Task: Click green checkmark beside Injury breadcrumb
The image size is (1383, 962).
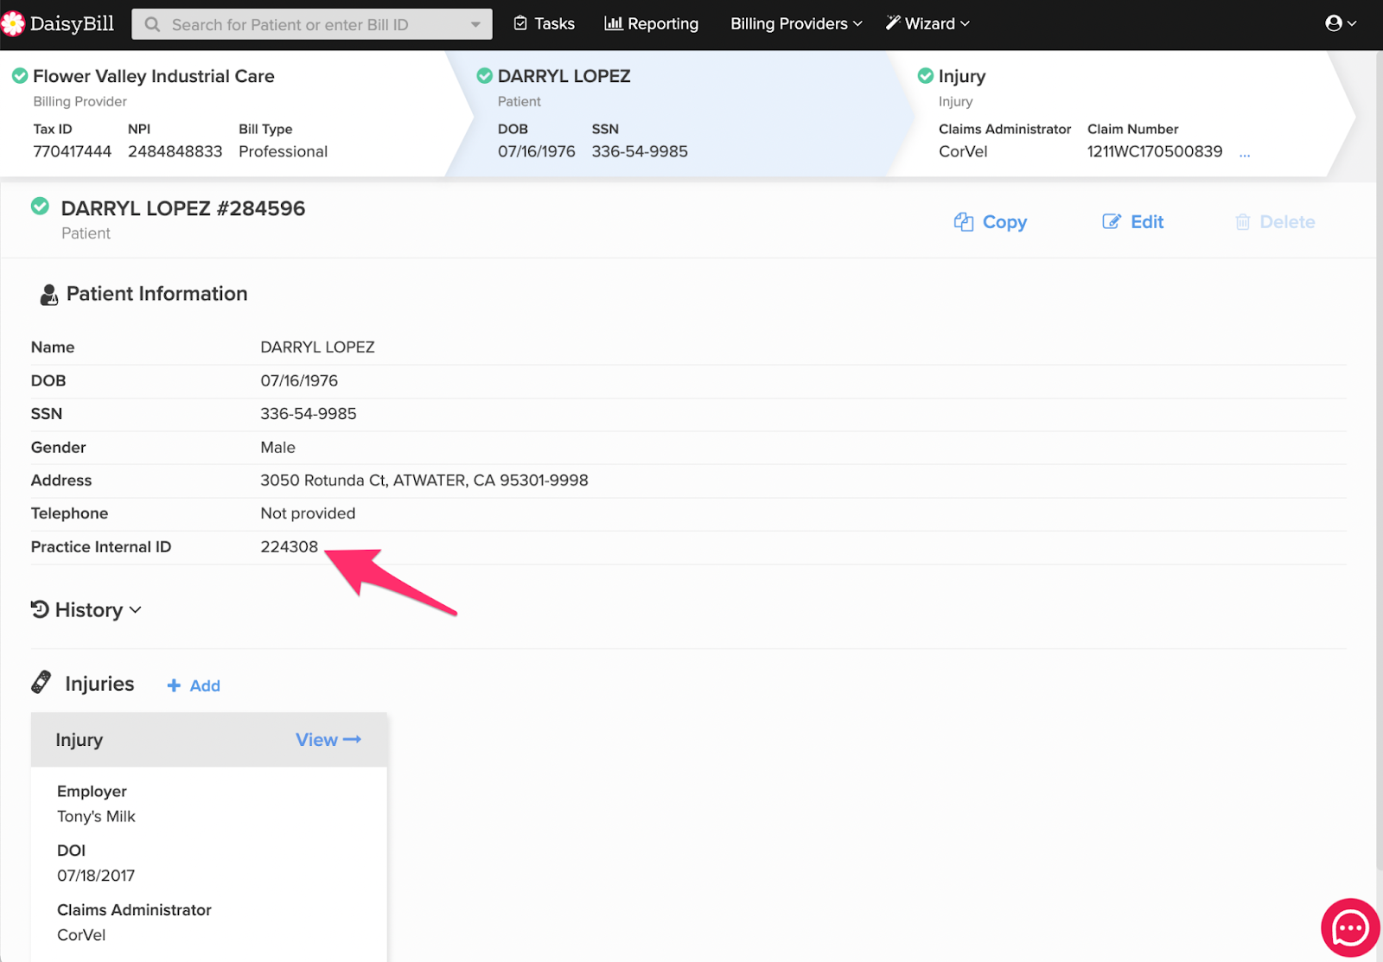Action: coord(926,76)
